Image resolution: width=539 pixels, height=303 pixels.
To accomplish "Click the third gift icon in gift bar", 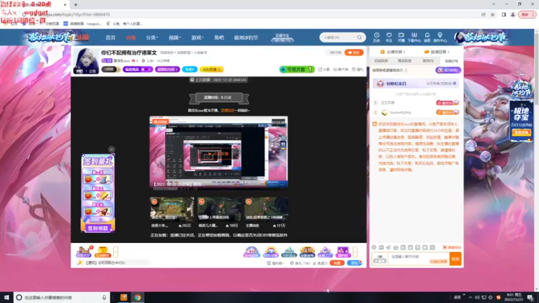I will click(x=289, y=252).
